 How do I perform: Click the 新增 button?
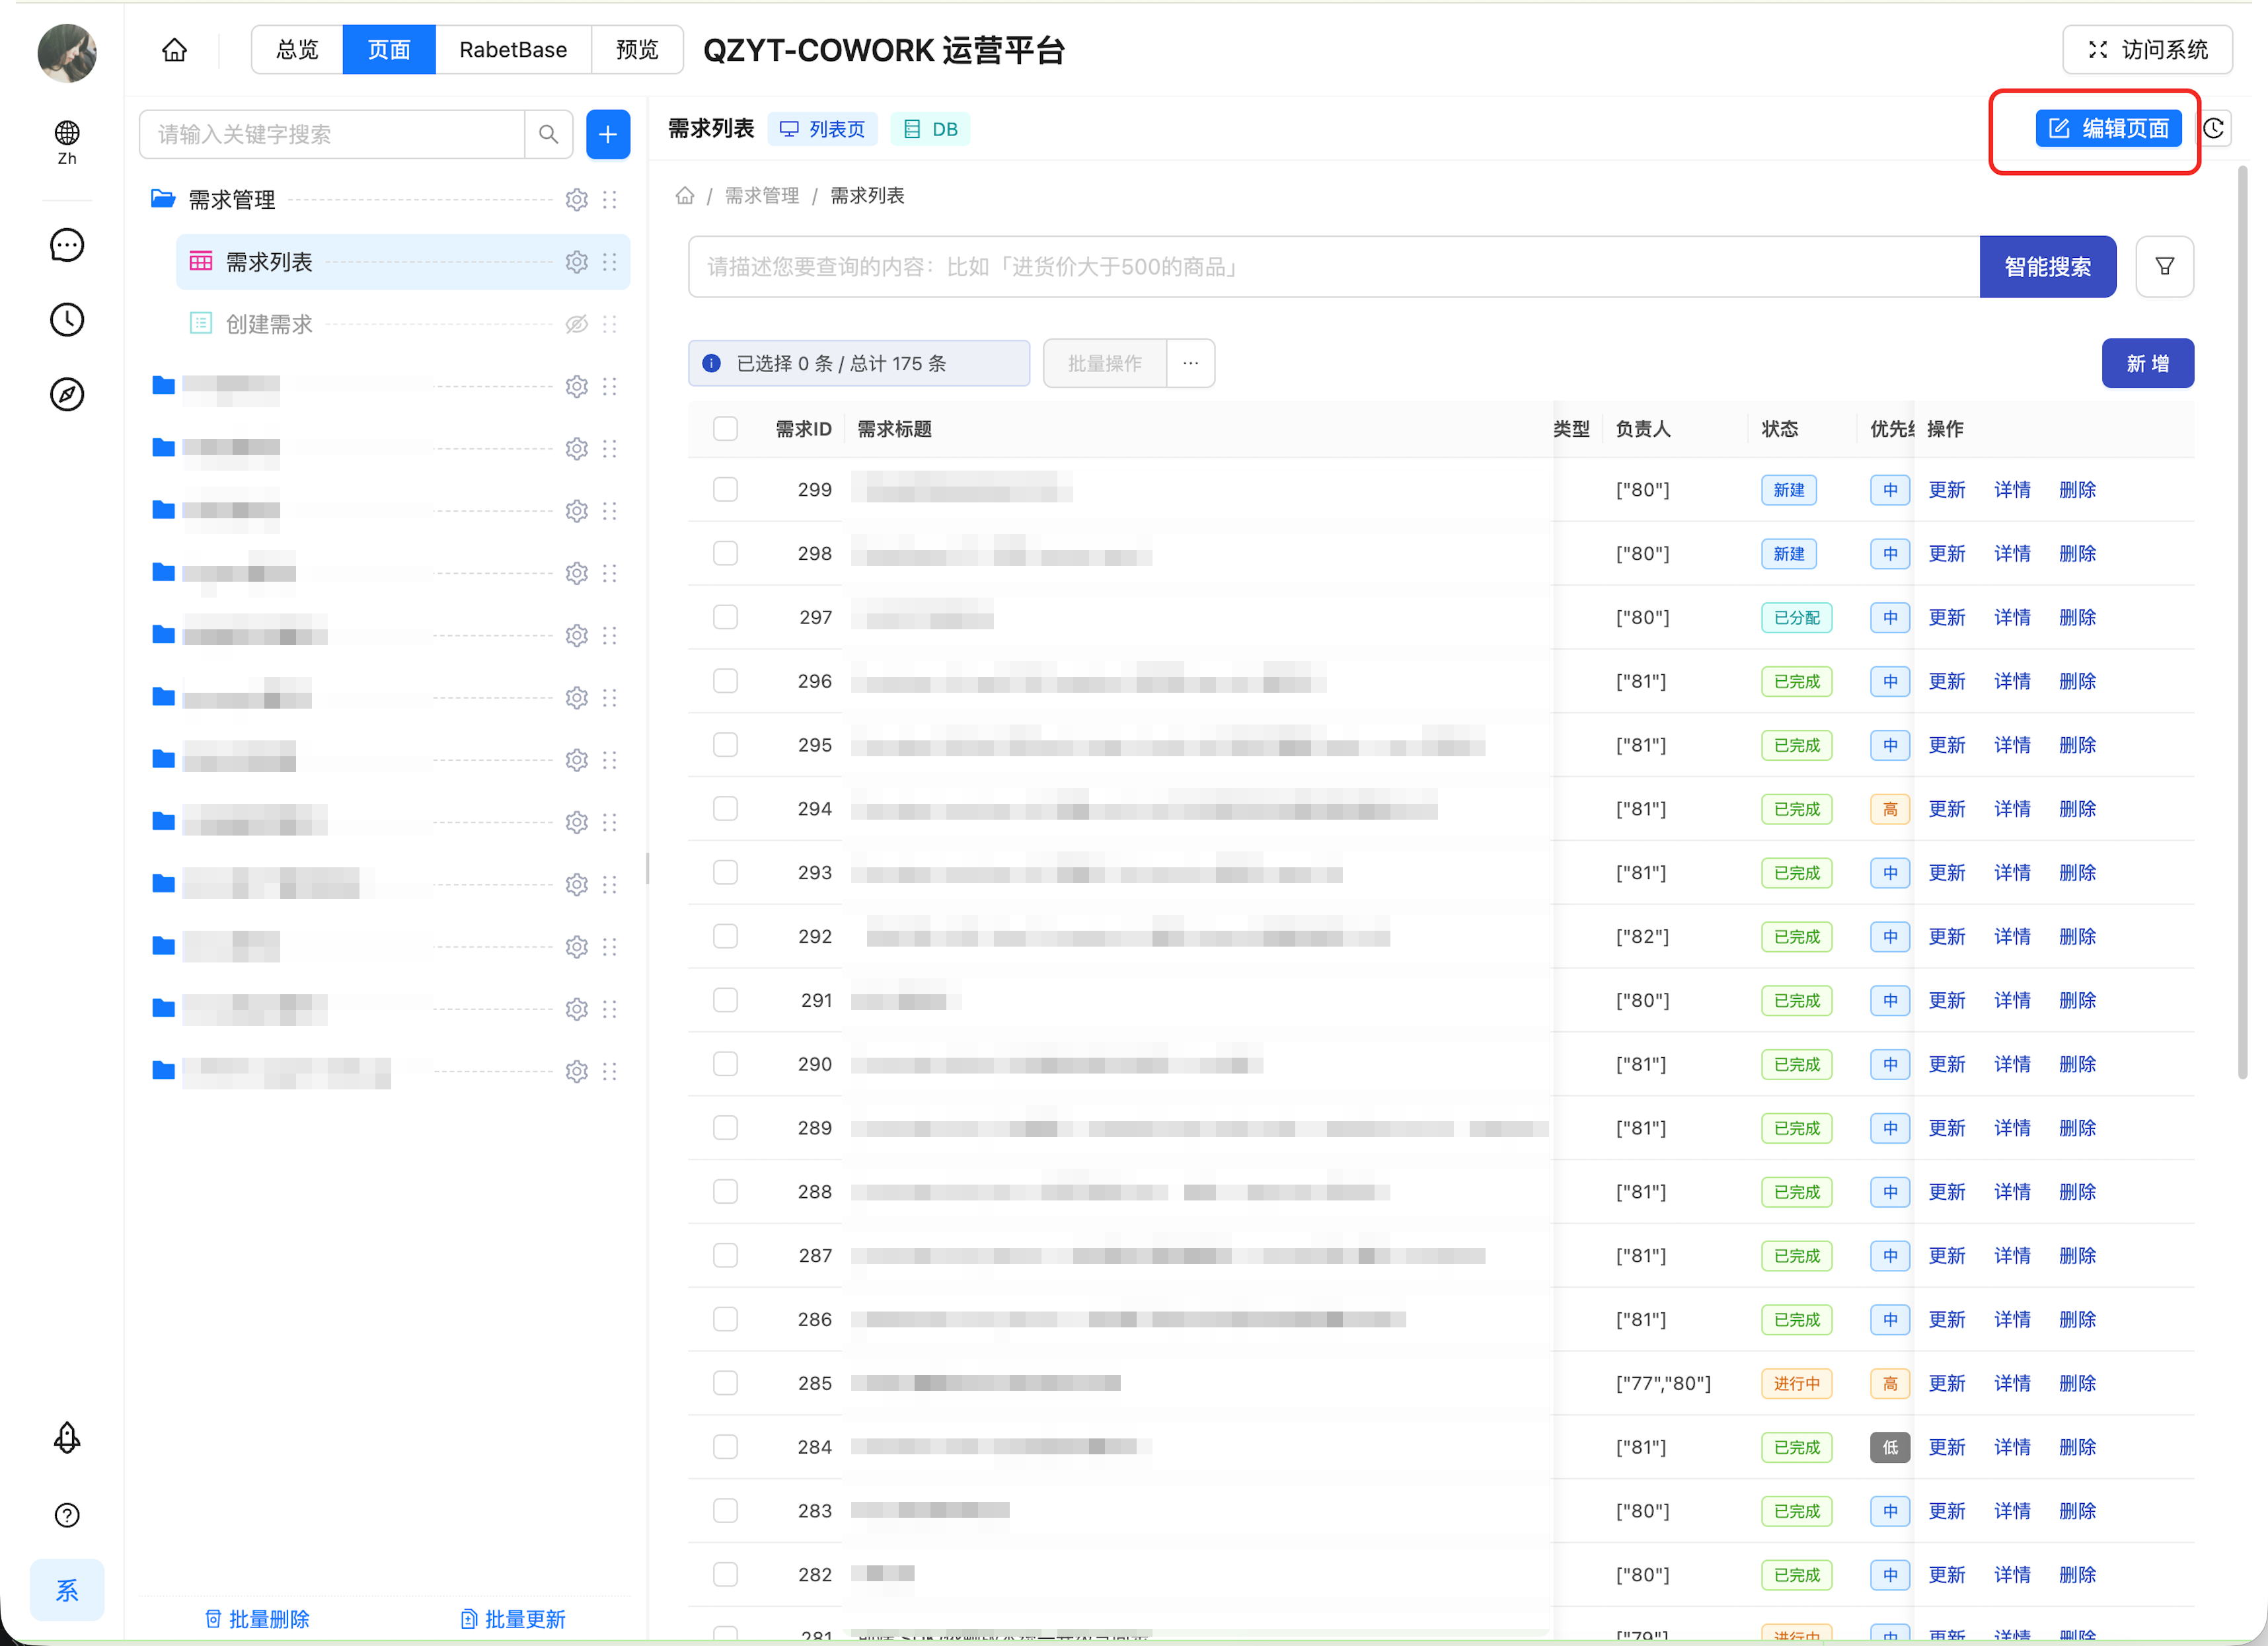(2148, 363)
